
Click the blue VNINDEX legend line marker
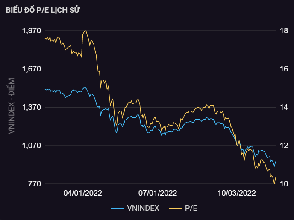pyautogui.click(x=118, y=208)
